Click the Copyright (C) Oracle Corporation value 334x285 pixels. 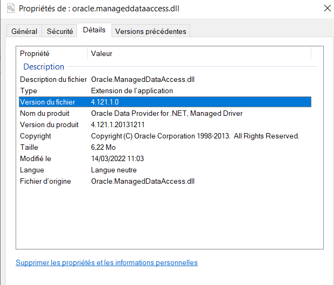(195, 136)
